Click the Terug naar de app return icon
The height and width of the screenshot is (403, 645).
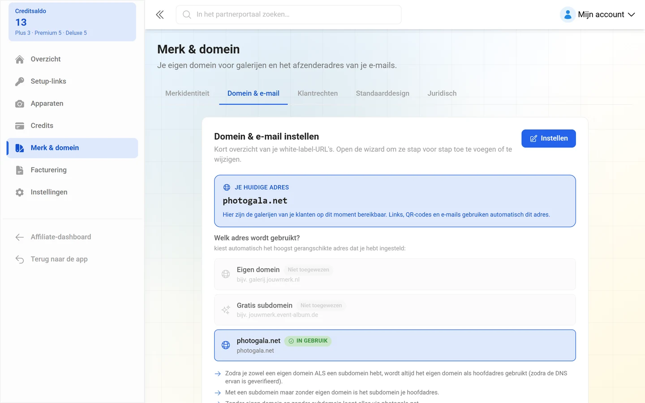coord(20,259)
